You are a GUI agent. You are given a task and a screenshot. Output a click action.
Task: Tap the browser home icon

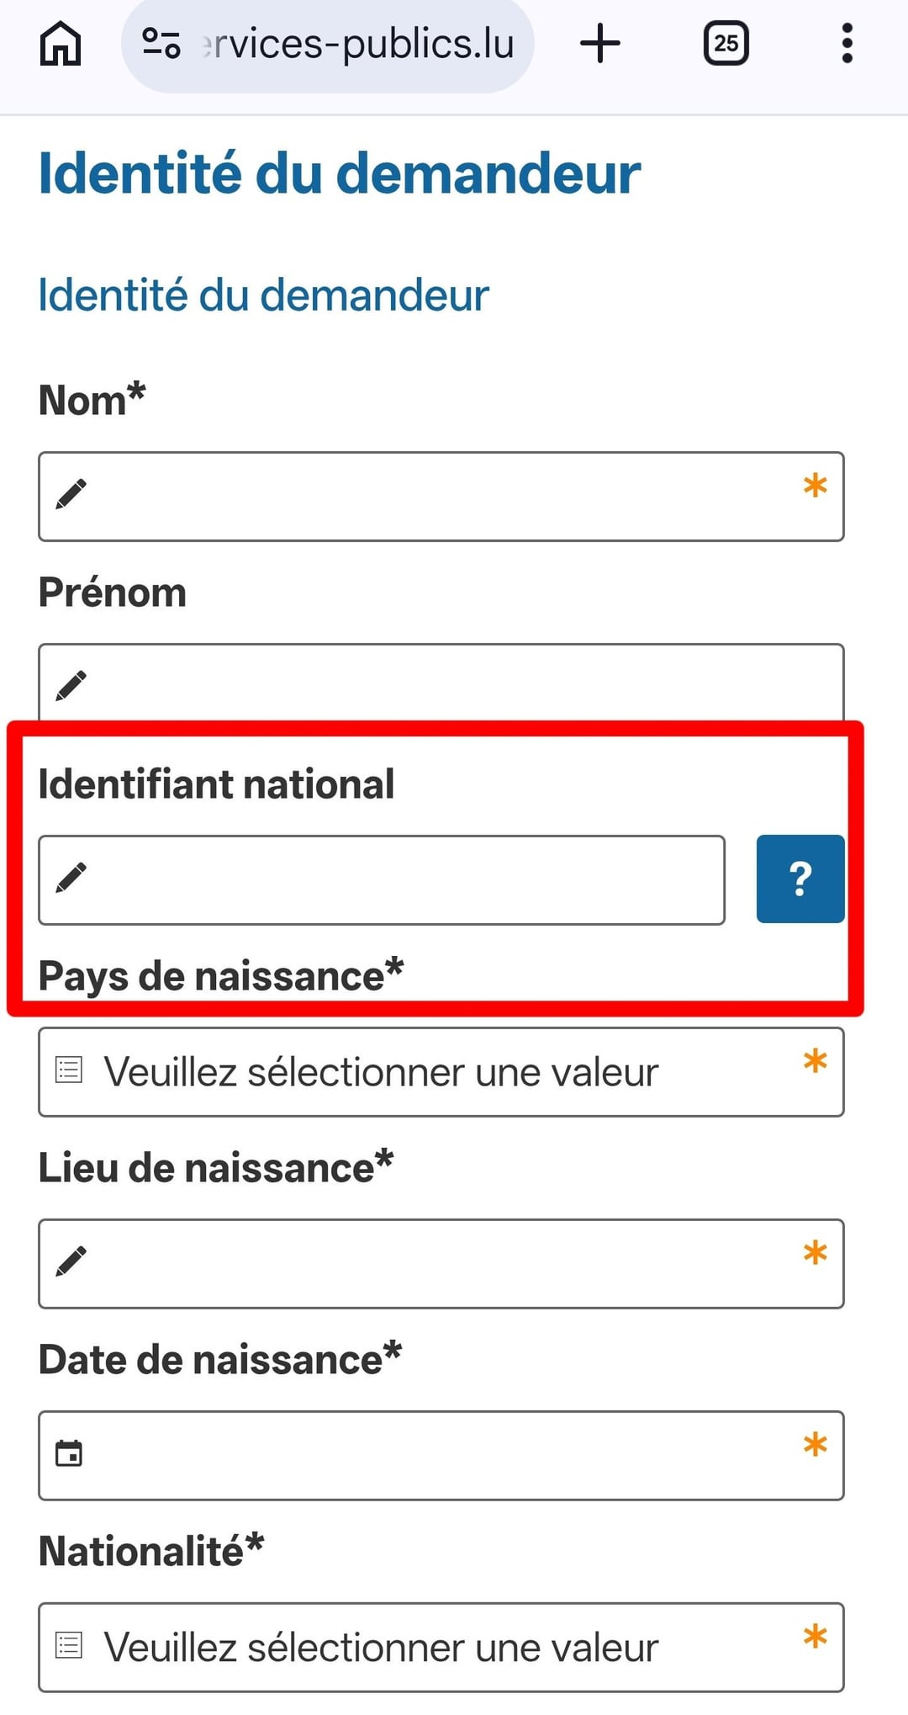coord(61,44)
